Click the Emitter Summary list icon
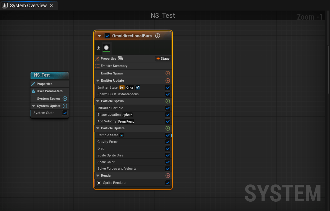This screenshot has height=211, width=330. click(97, 66)
